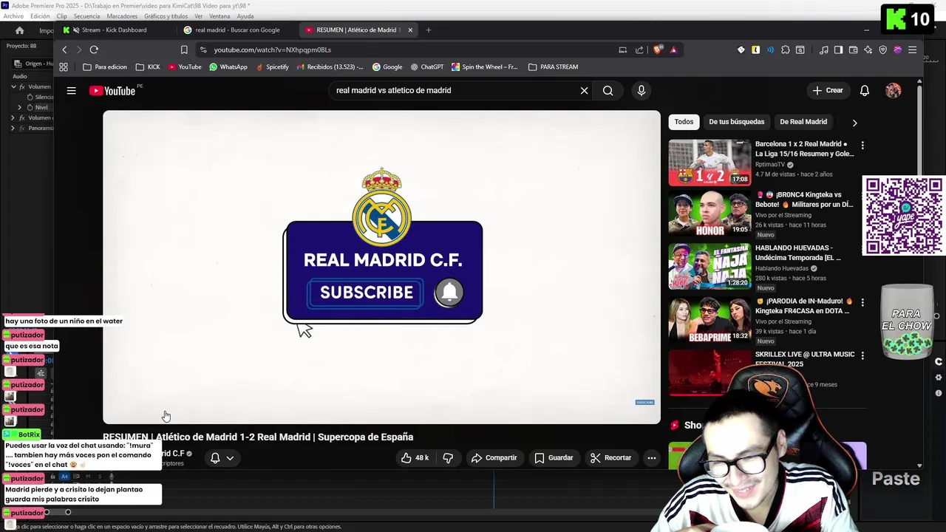Select the De tus búsquedas chip
The image size is (946, 532).
tap(737, 122)
